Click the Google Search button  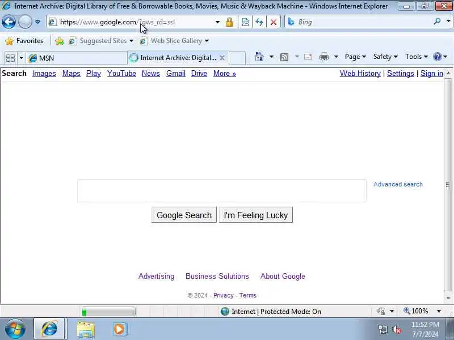[184, 215]
